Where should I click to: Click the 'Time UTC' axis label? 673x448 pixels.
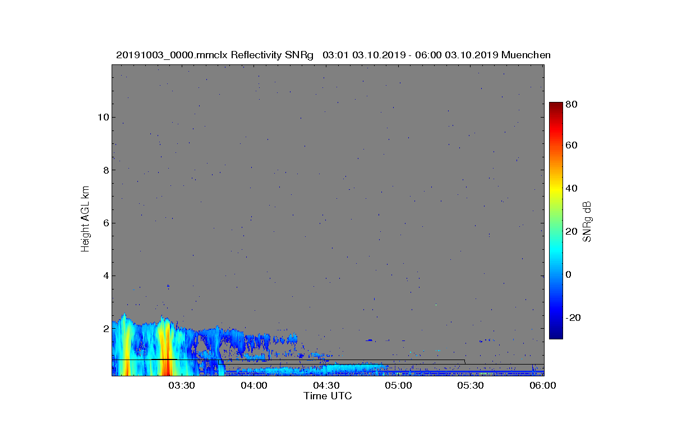click(328, 396)
